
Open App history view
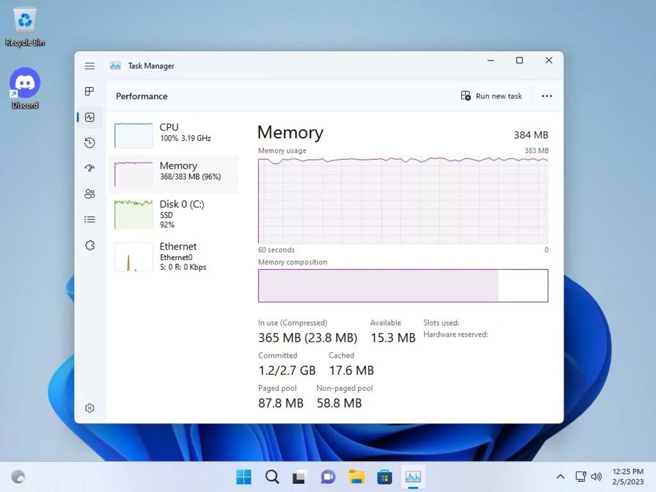(x=90, y=143)
